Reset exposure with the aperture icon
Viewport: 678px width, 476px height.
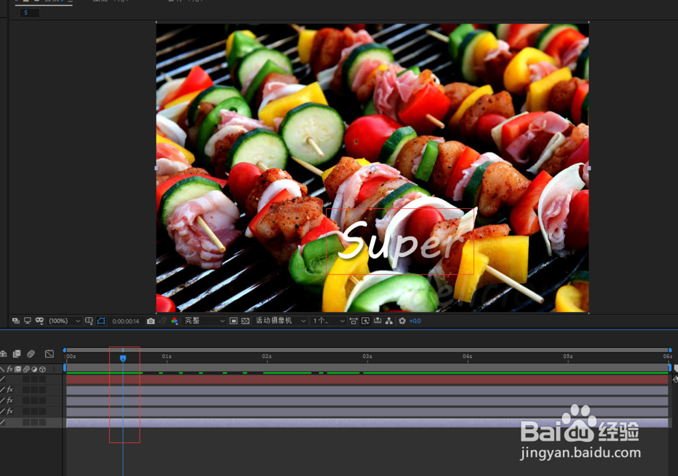(402, 321)
